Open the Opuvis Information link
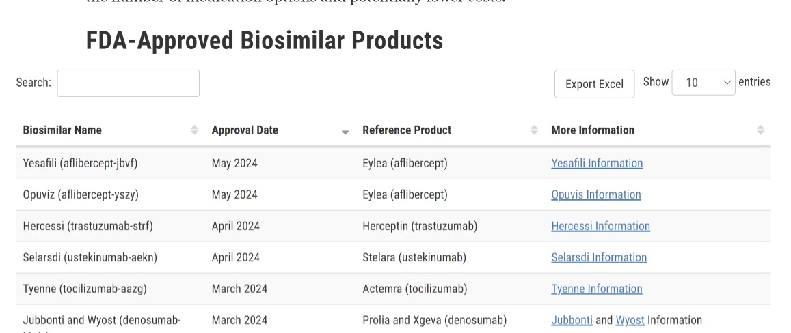This screenshot has height=333, width=791. 595,194
